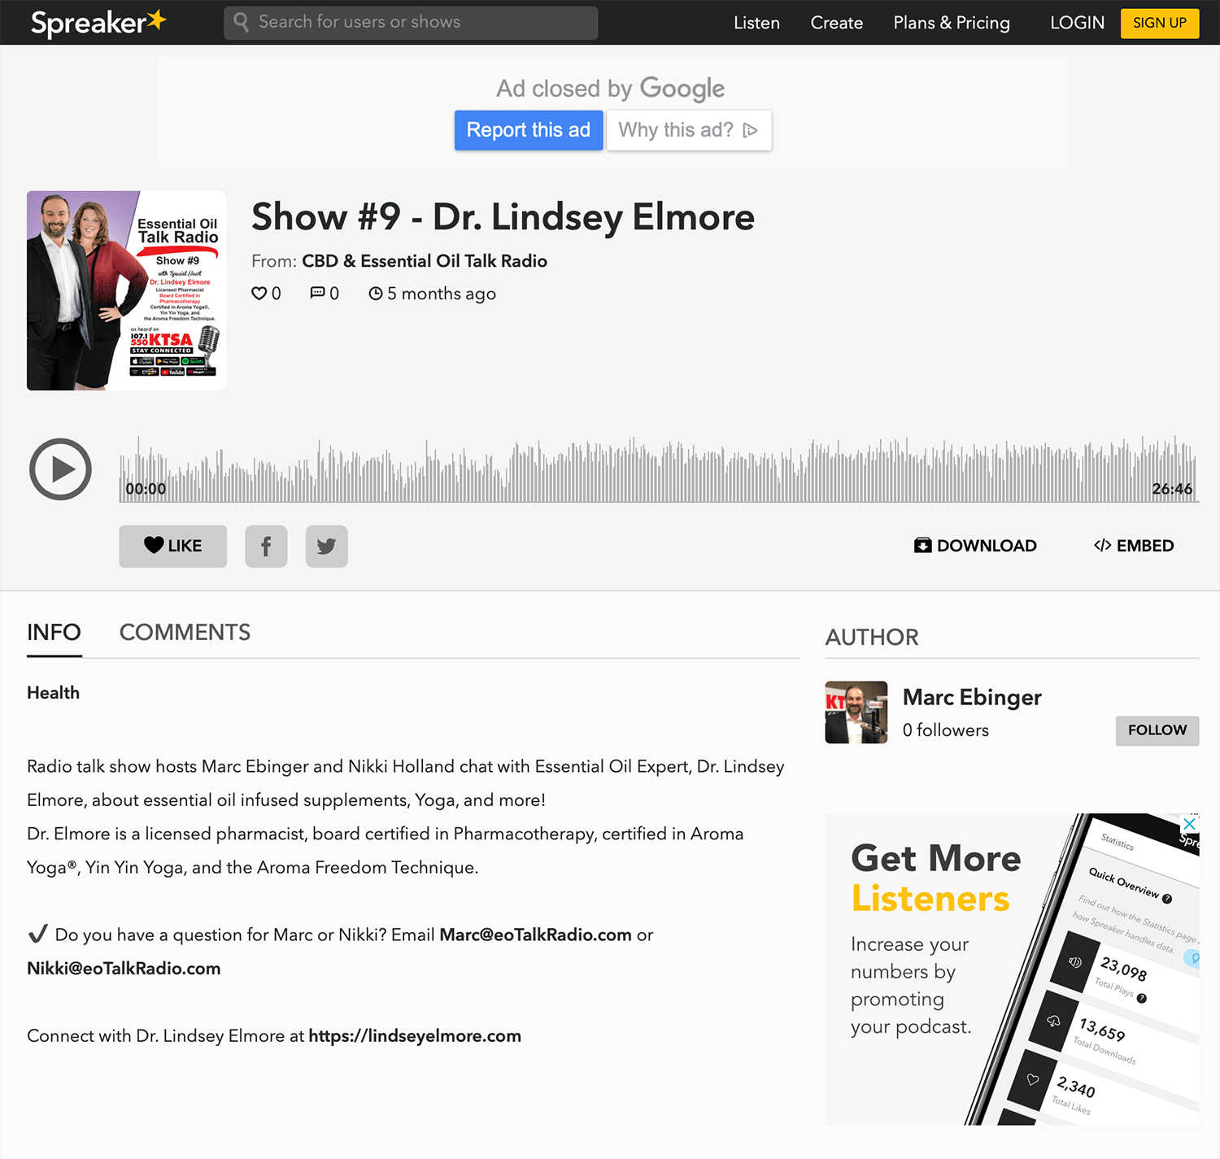Share episode on Facebook
The height and width of the screenshot is (1159, 1220).
click(x=266, y=546)
